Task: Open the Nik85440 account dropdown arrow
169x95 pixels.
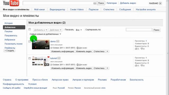Action: click(x=160, y=3)
